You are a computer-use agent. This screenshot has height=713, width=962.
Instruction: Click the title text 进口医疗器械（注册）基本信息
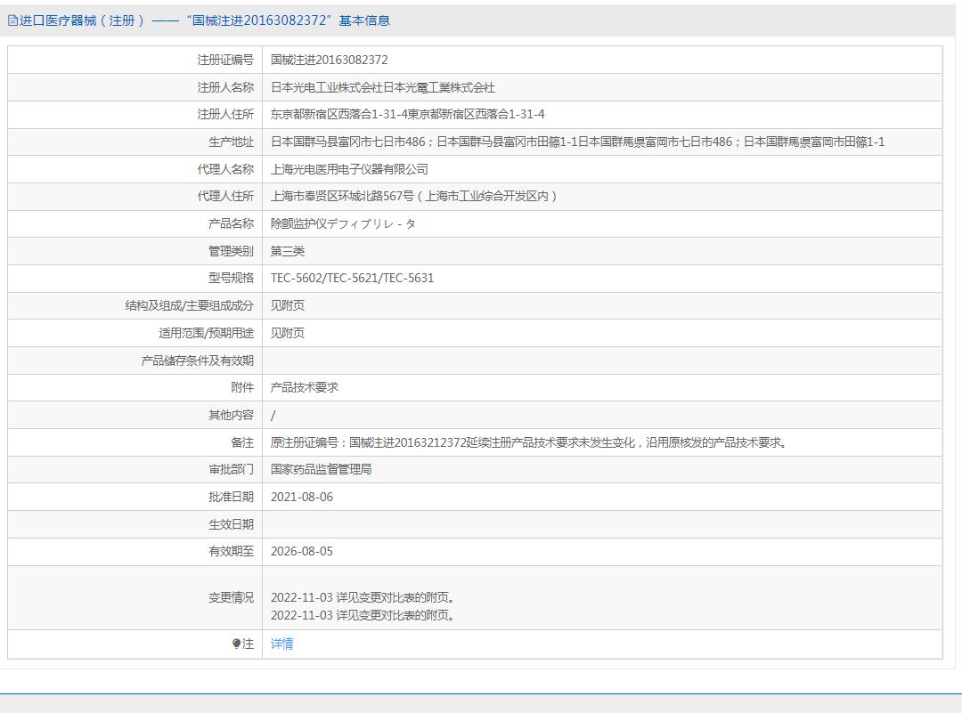205,20
